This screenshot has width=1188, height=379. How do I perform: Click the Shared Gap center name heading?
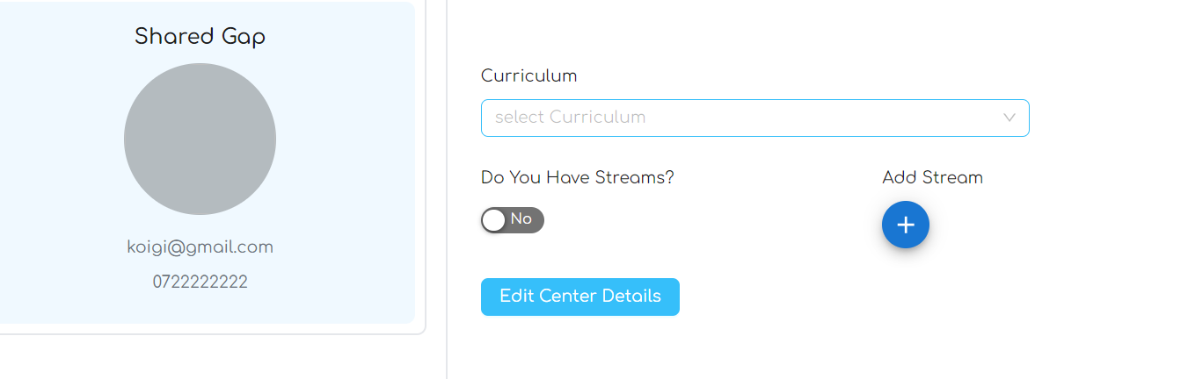(200, 37)
